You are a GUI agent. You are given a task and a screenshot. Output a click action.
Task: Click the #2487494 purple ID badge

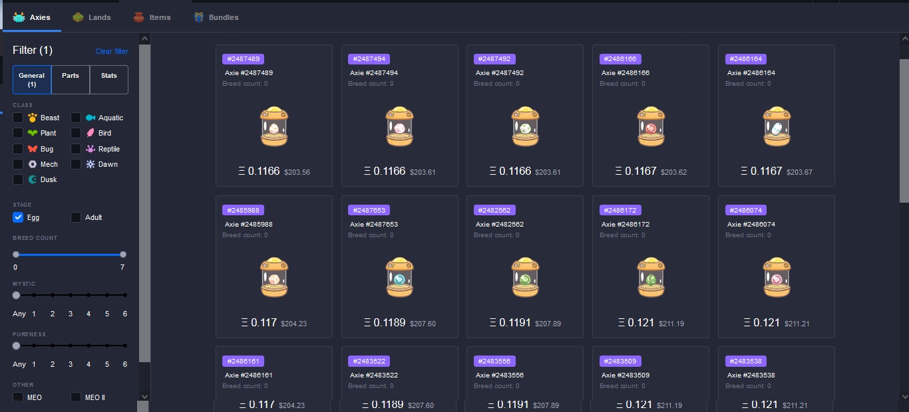click(369, 59)
